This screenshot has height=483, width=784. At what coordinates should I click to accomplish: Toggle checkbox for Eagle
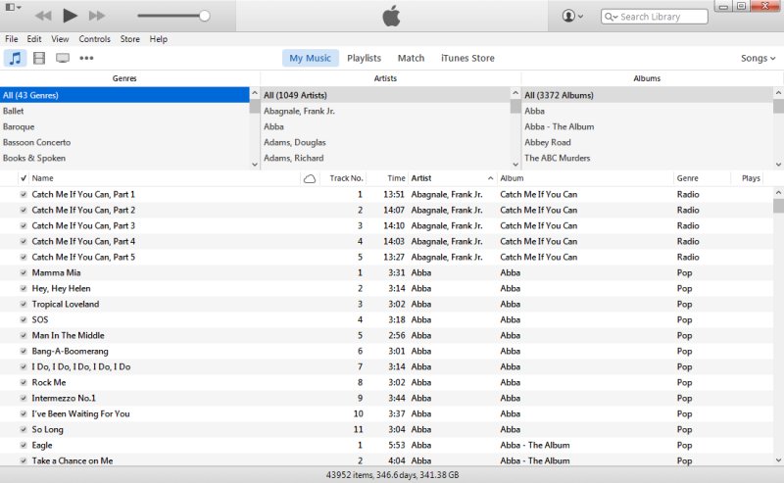tap(24, 446)
